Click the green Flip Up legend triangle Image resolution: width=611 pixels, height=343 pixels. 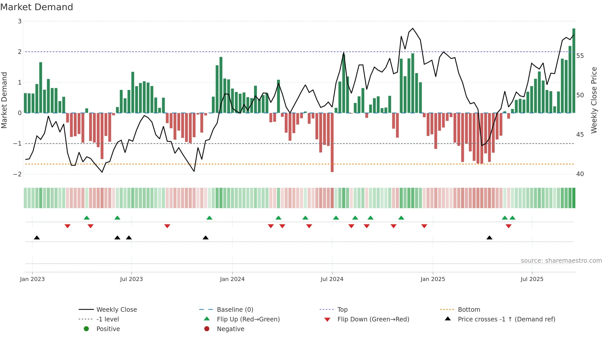(x=207, y=319)
